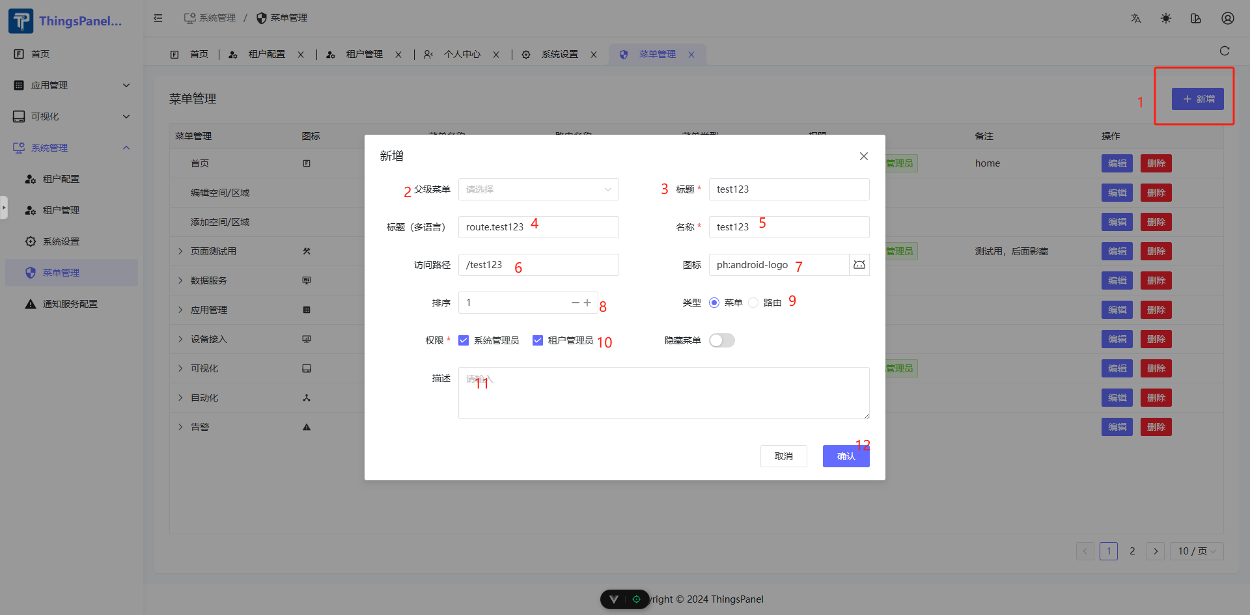Click the user avatar icon in header
This screenshot has height=615, width=1250.
pyautogui.click(x=1227, y=18)
